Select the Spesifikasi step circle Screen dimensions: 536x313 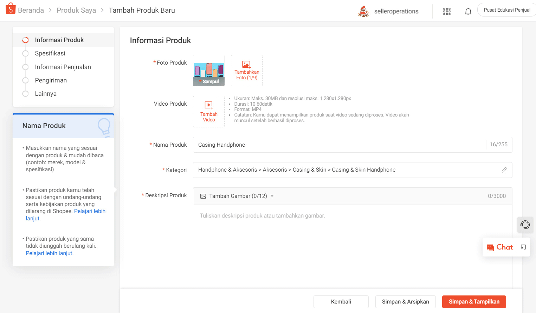click(25, 53)
